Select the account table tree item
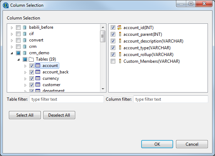Viewport: 215px width, 156px height. click(50, 66)
